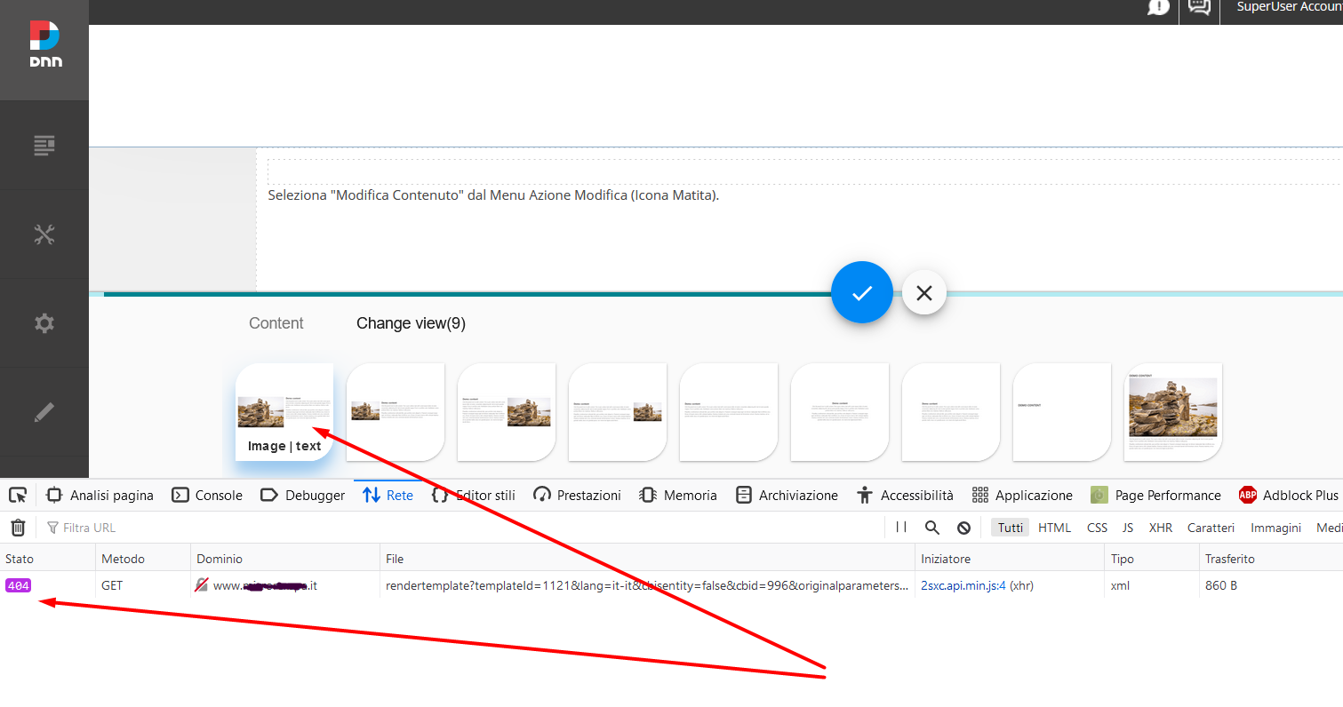Screen dimensions: 1343x707
Task: Click the DNN logo at top left
Action: point(44,42)
